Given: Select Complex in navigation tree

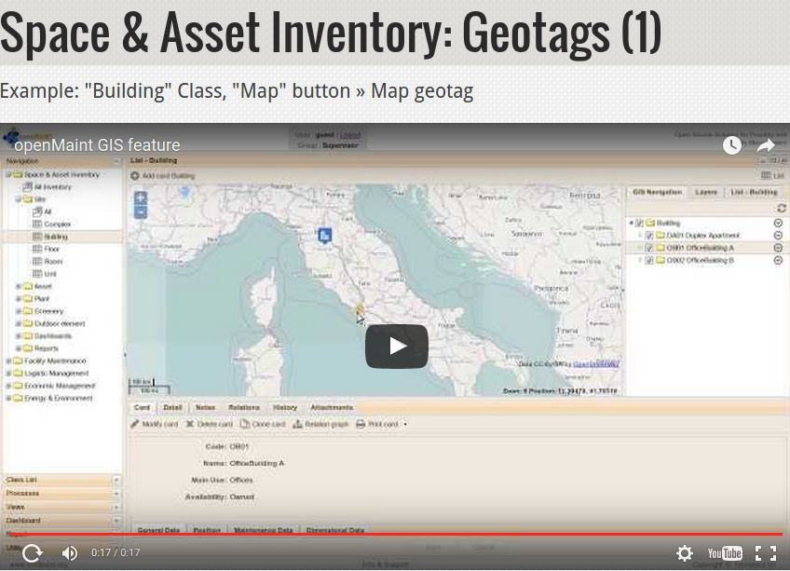Looking at the screenshot, I should click(57, 224).
